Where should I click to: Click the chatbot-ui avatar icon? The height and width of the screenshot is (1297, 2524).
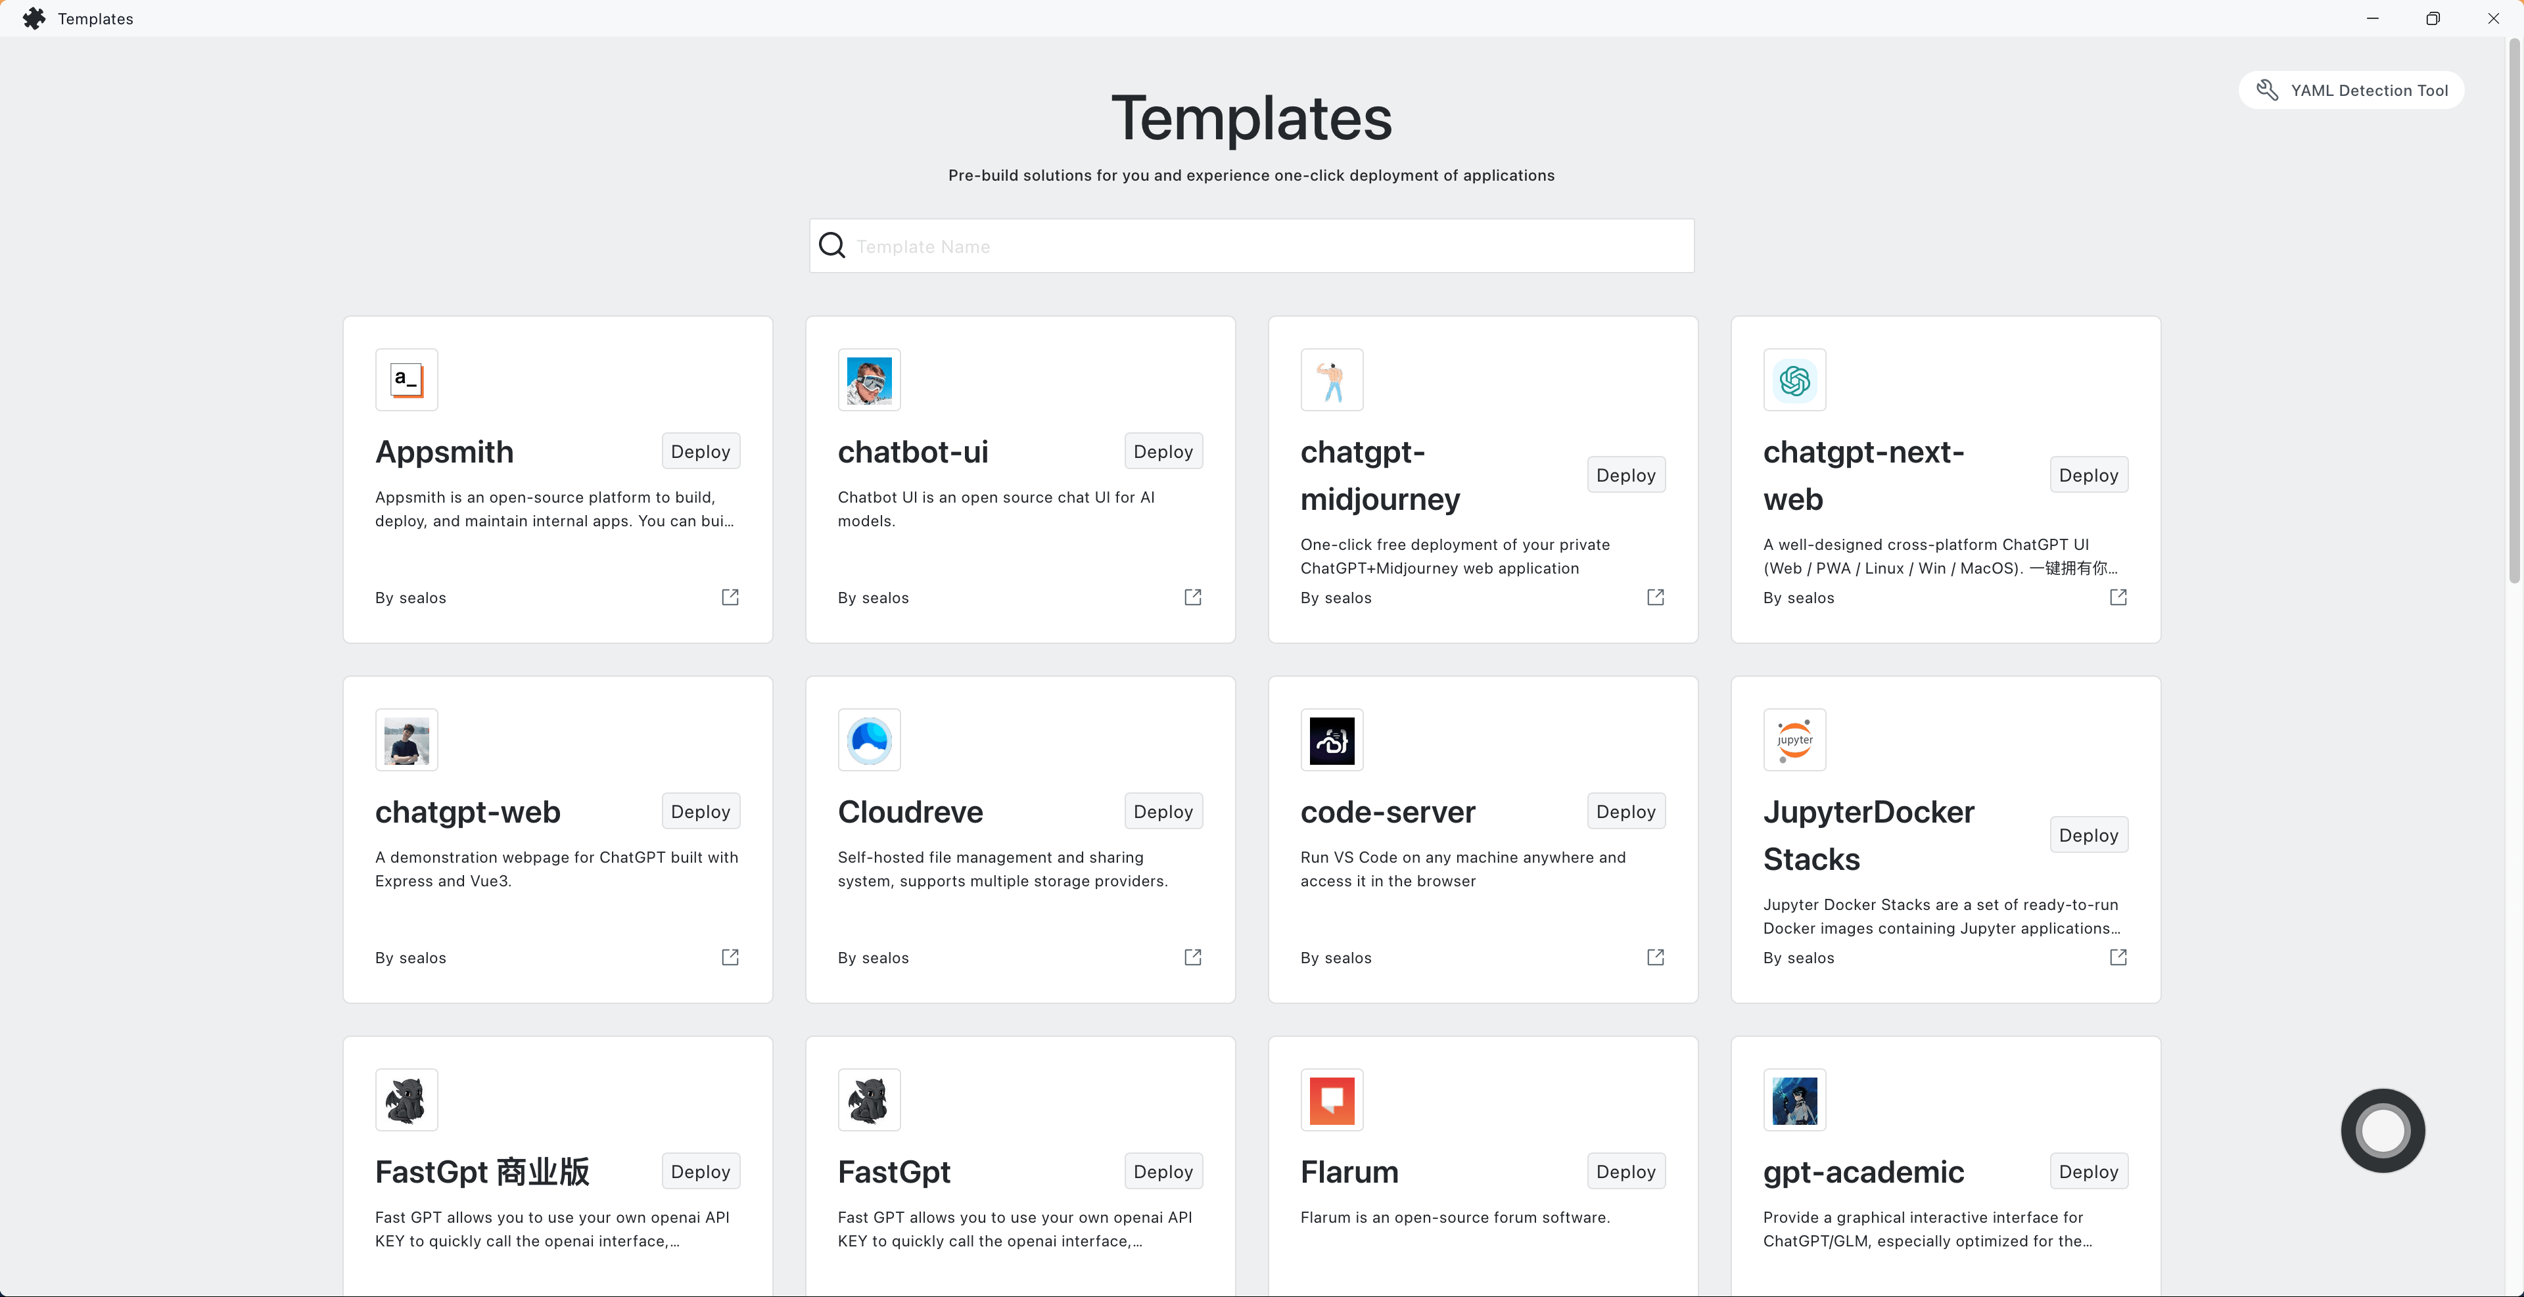[x=869, y=380]
